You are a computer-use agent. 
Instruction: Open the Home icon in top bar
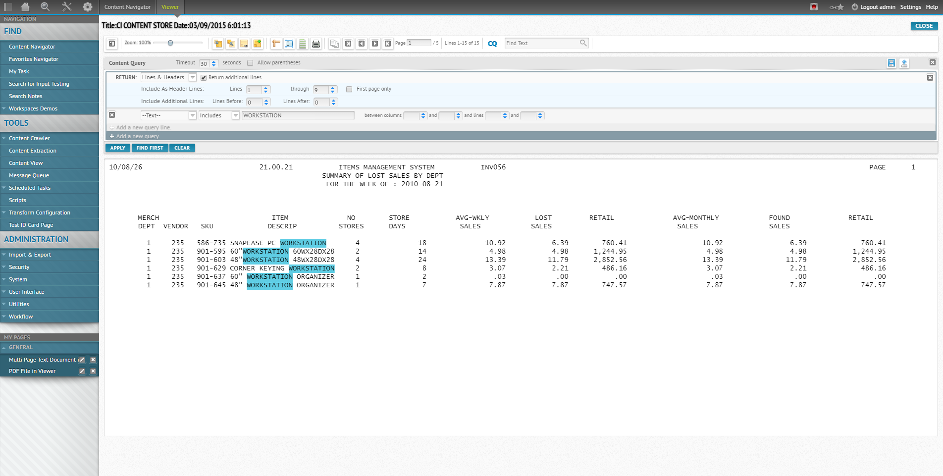[25, 7]
